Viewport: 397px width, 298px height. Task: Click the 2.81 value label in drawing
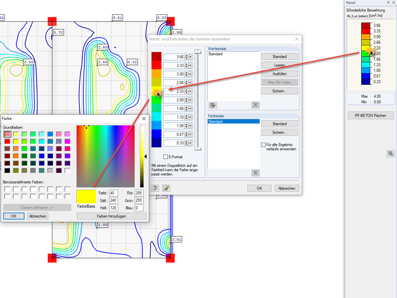tap(177, 239)
